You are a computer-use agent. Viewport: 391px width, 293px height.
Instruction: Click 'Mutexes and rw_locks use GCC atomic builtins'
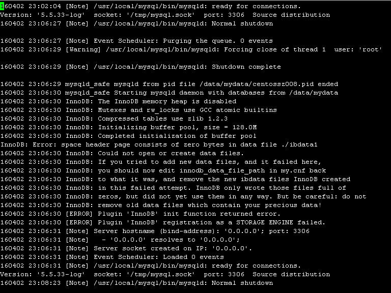[187, 110]
